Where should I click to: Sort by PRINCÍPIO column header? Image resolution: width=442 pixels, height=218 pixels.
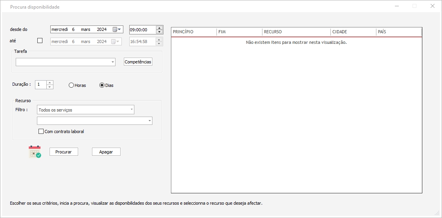click(x=194, y=32)
